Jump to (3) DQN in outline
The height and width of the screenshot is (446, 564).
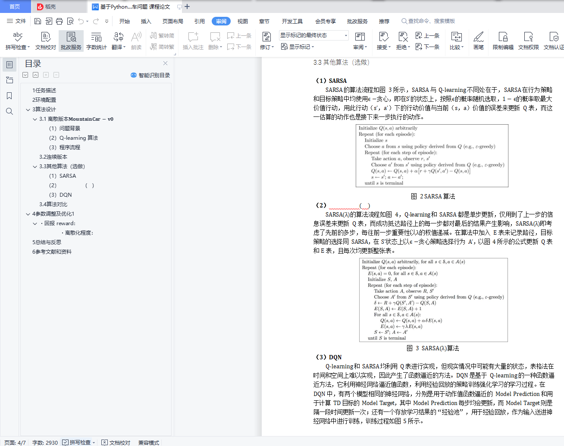(60, 195)
